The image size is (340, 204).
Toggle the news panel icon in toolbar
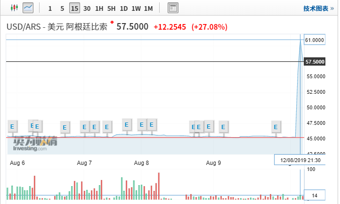coord(173,8)
